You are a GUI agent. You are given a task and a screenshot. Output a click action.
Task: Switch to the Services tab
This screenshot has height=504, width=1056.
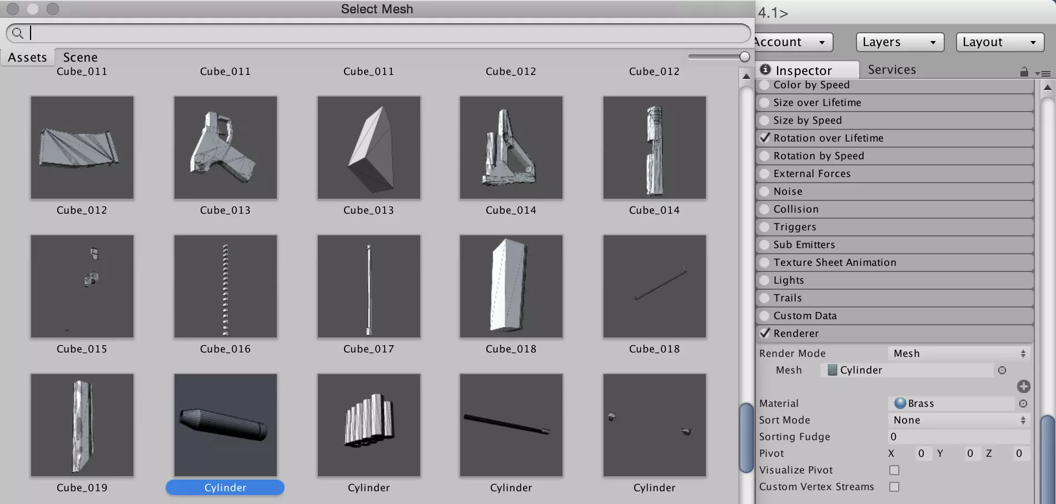891,70
